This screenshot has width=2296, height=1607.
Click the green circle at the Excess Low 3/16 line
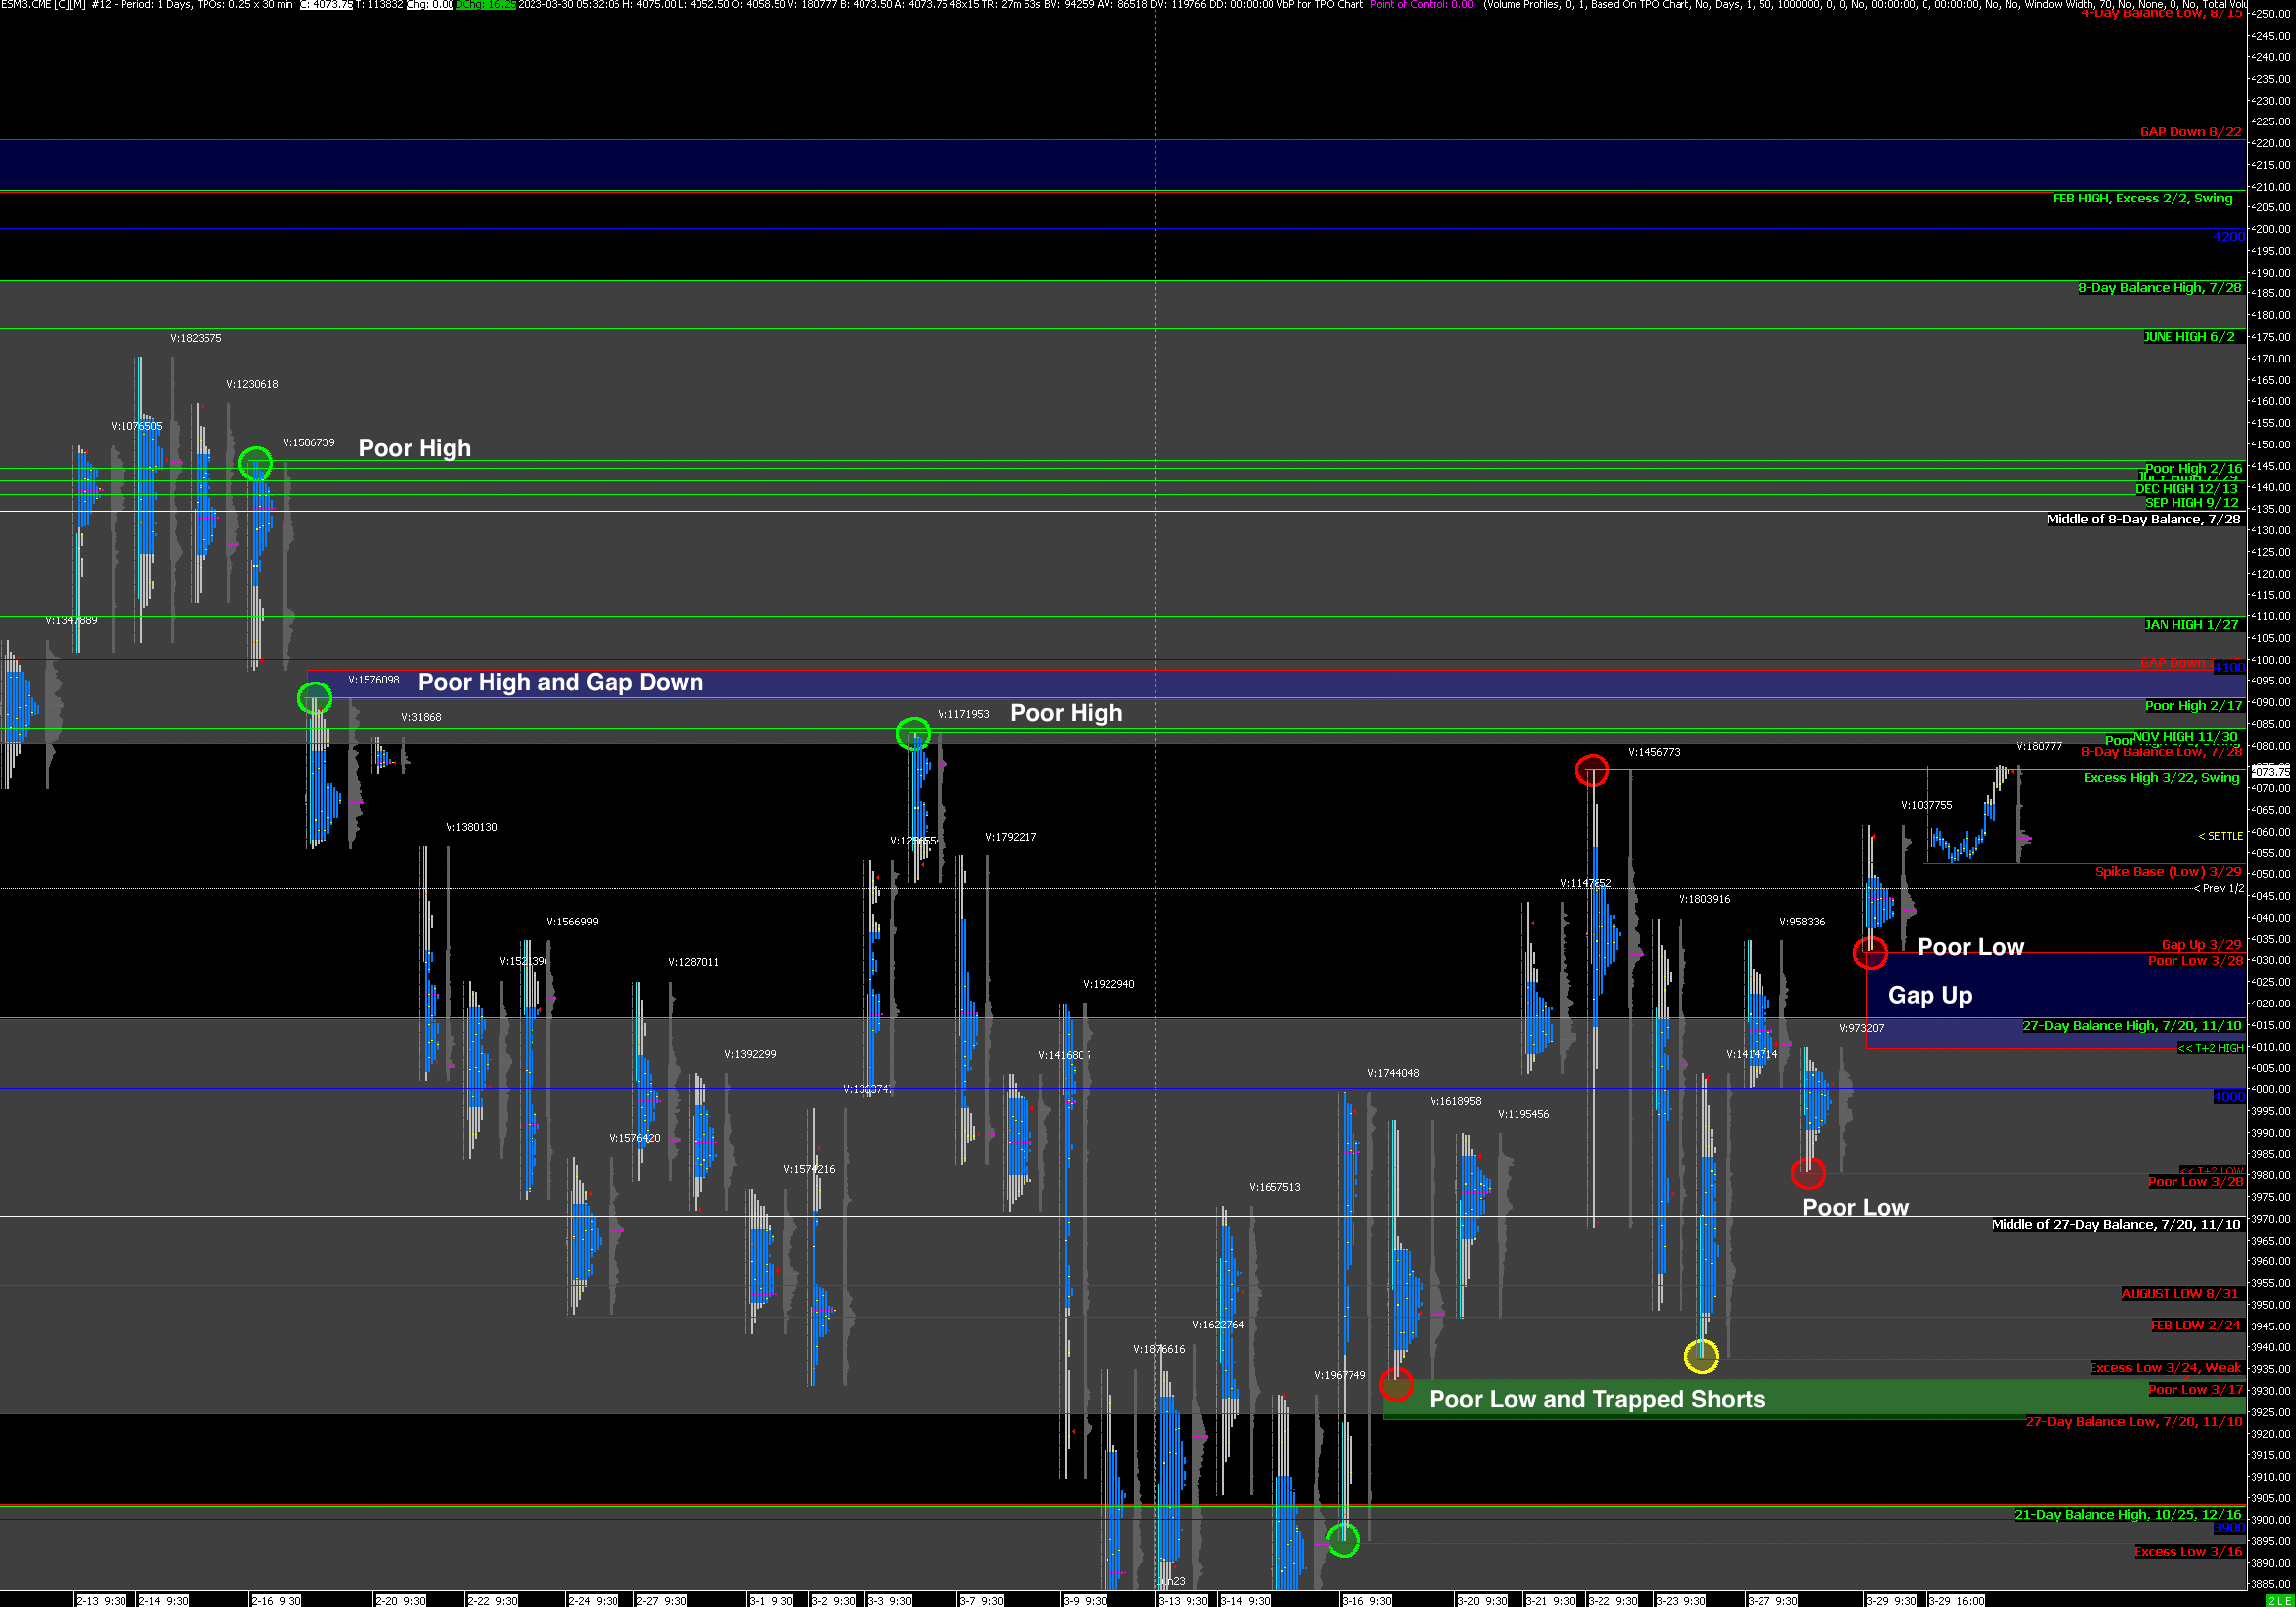click(1343, 1540)
